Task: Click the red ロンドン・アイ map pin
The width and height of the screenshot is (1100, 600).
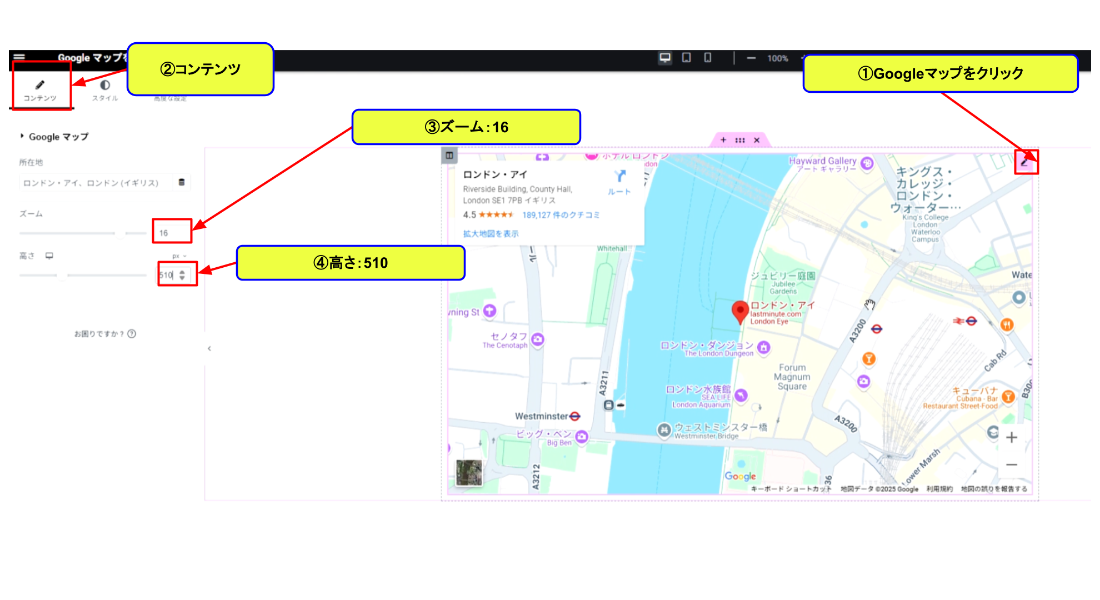Action: pyautogui.click(x=739, y=312)
